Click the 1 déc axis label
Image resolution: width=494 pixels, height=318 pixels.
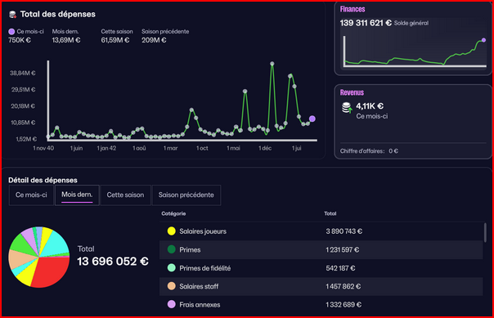(x=265, y=148)
